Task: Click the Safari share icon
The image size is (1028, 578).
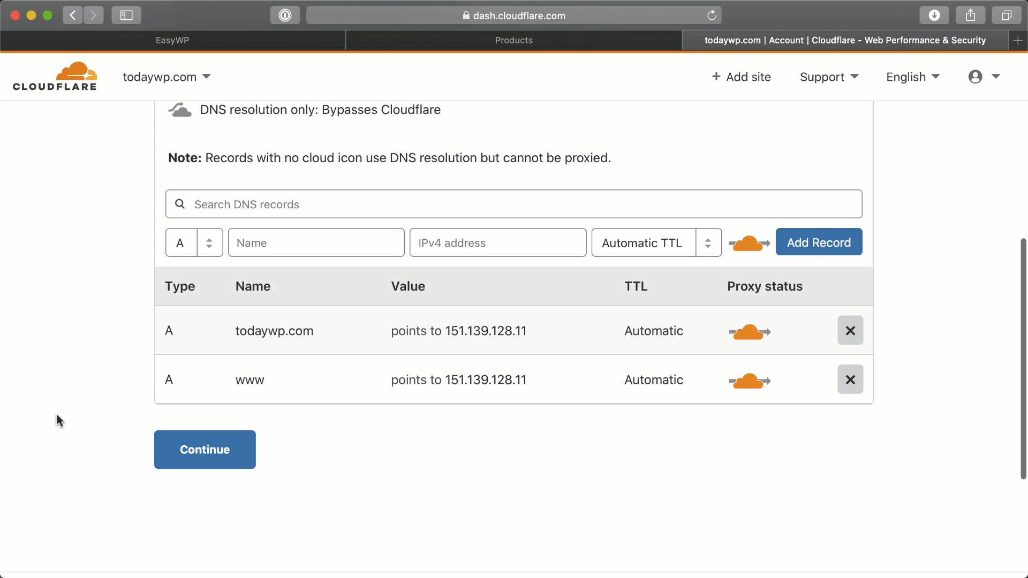Action: 971,16
